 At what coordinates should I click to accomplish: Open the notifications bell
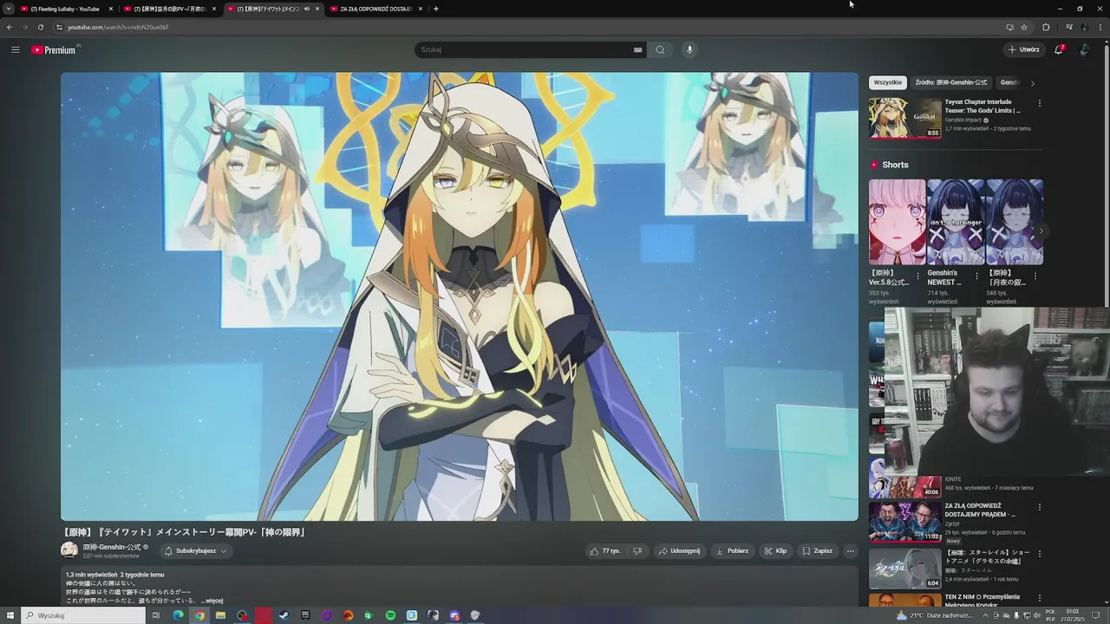pos(1059,49)
